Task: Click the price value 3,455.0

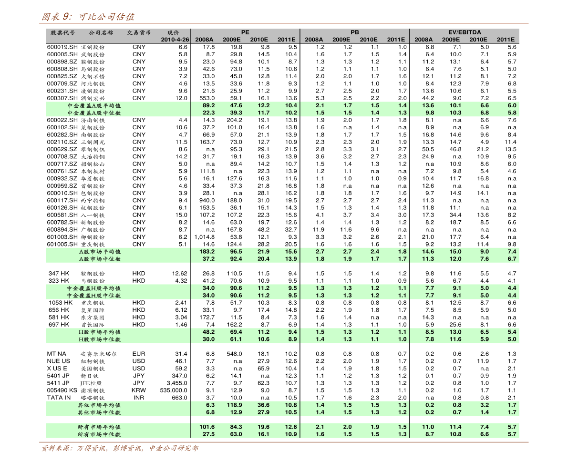Action: pos(177,383)
